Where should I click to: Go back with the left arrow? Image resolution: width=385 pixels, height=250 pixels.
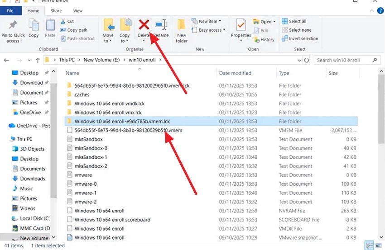7,60
